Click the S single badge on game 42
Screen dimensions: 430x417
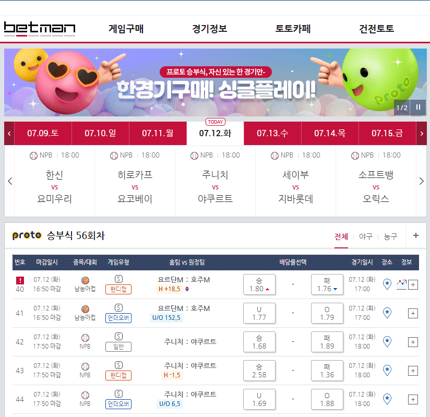[x=118, y=336]
